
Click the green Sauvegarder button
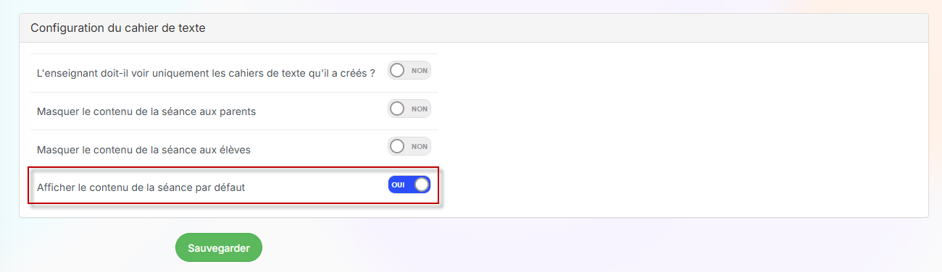(219, 247)
